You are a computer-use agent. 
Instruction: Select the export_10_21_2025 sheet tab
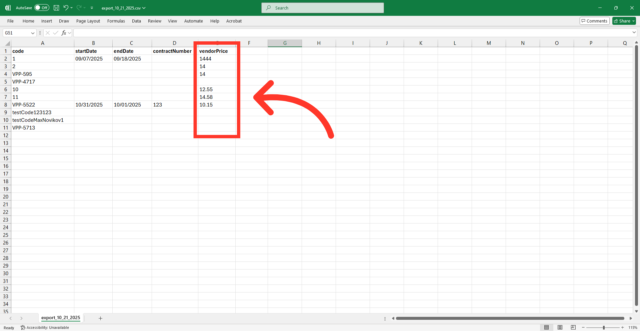tap(61, 318)
